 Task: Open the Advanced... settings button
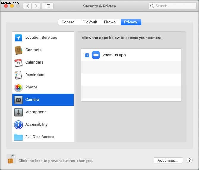pyautogui.click(x=168, y=161)
